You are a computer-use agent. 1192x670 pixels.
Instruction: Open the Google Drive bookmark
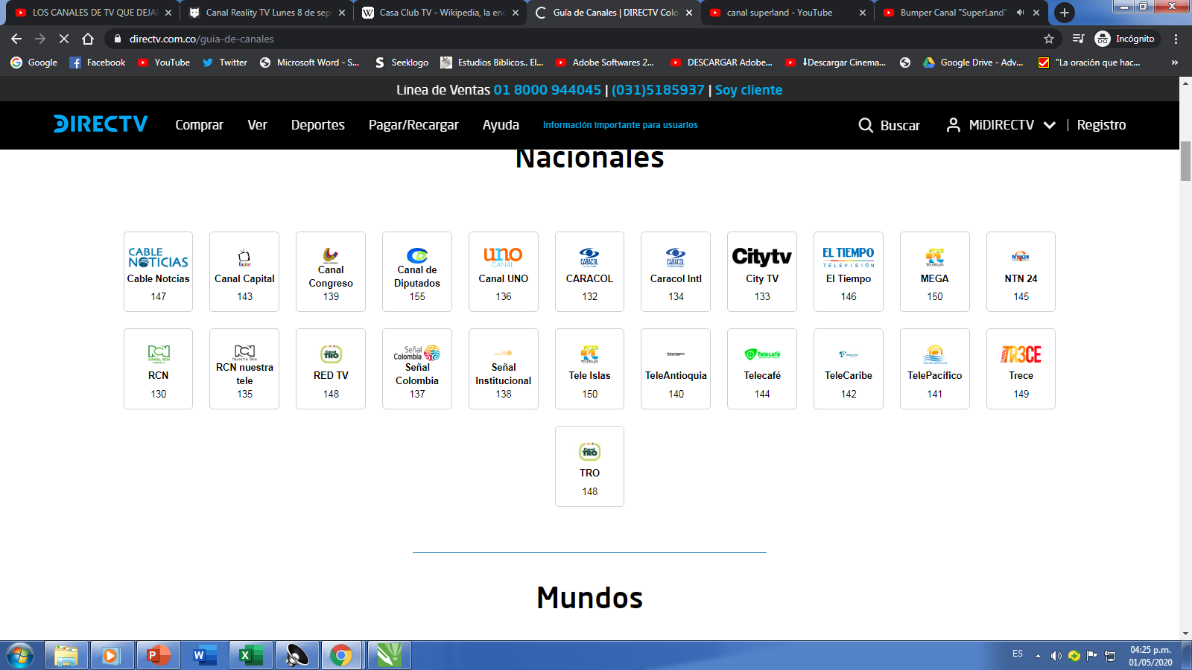973,63
